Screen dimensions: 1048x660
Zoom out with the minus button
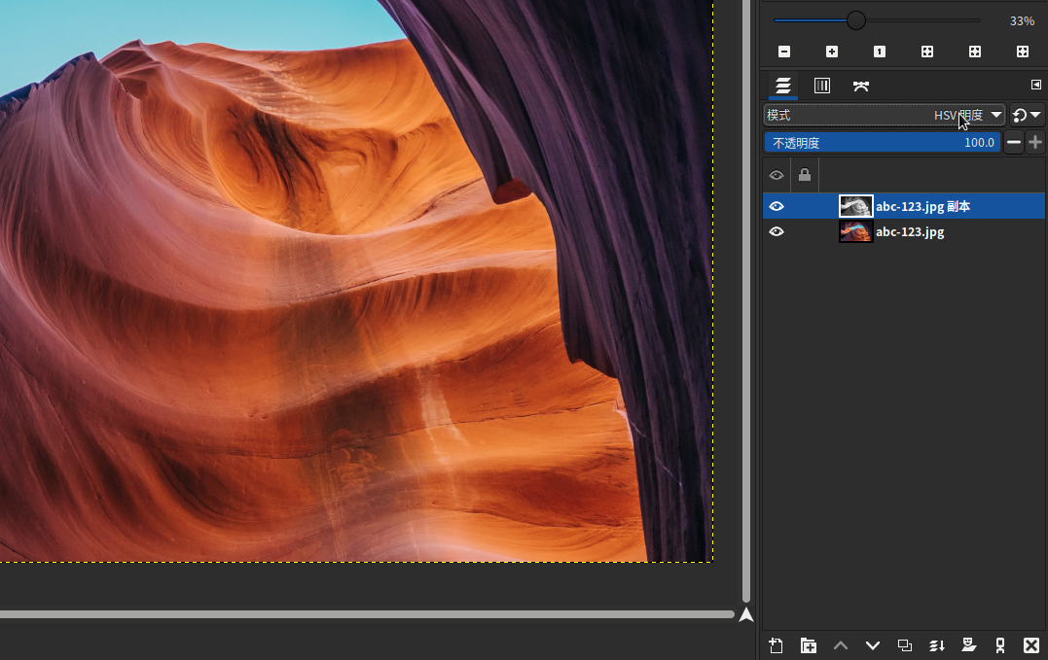[x=784, y=52]
